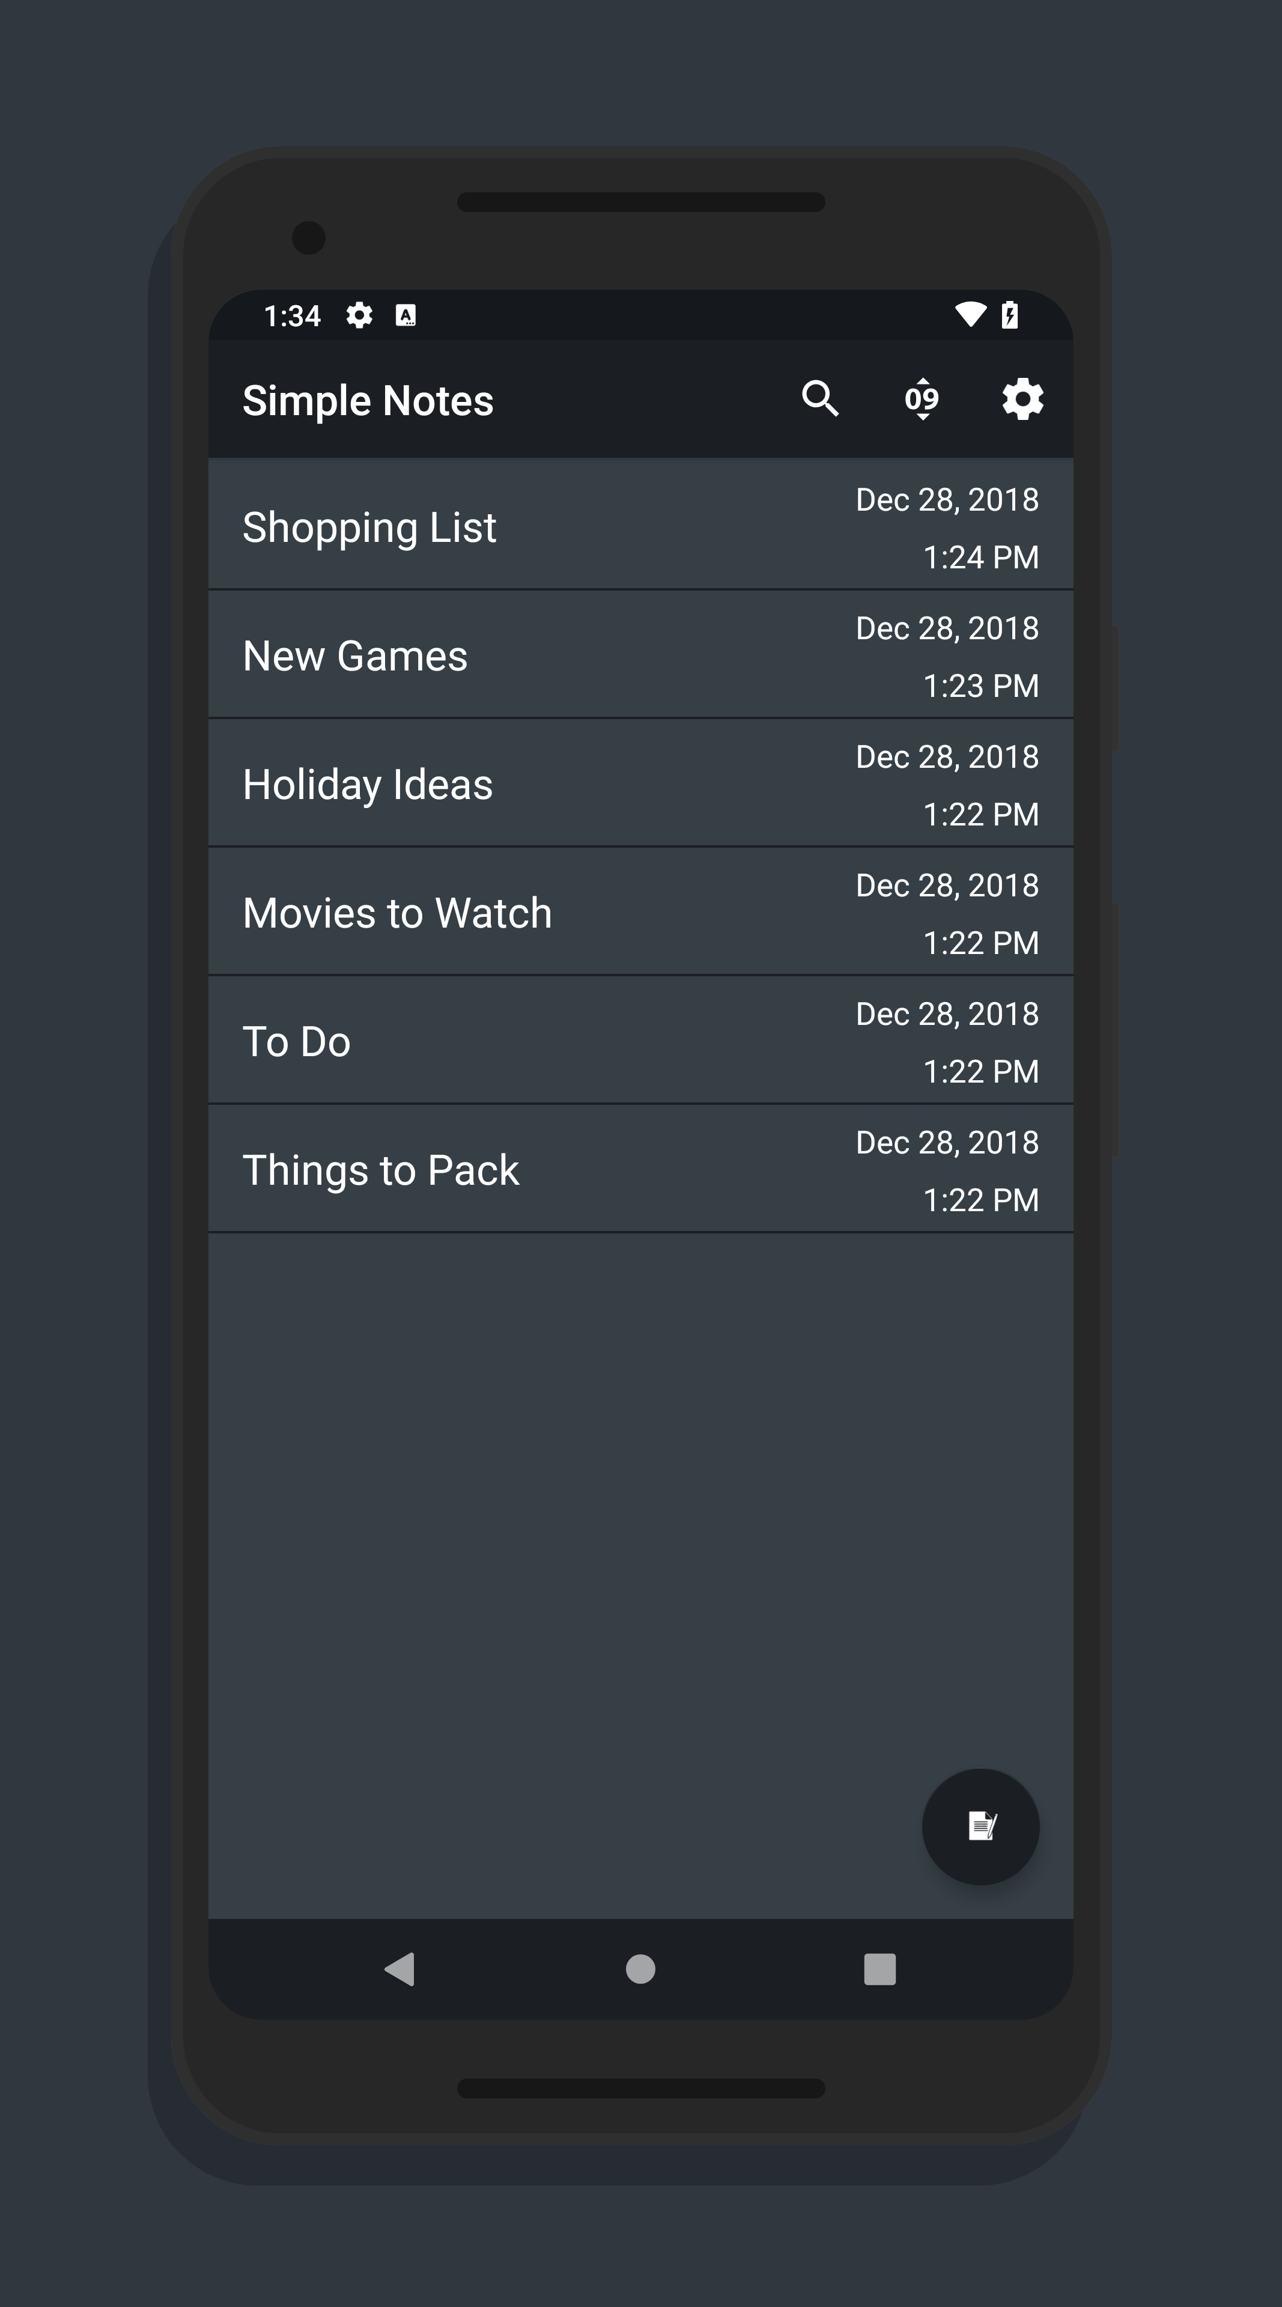Open the search notes magnifier icon
This screenshot has width=1282, height=2307.
[x=819, y=398]
